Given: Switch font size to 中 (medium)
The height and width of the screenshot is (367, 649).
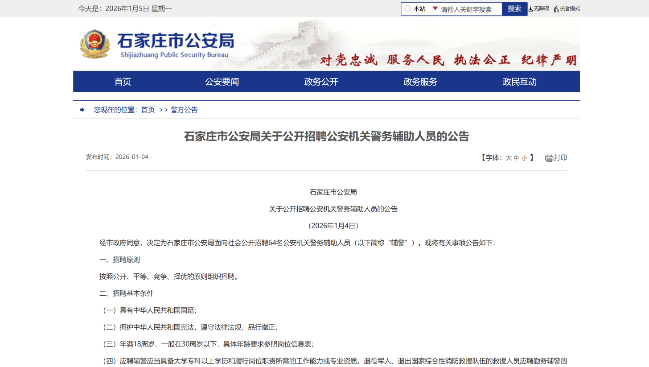Looking at the screenshot, I should 518,157.
